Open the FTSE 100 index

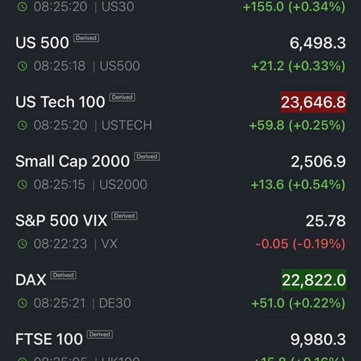(49, 339)
